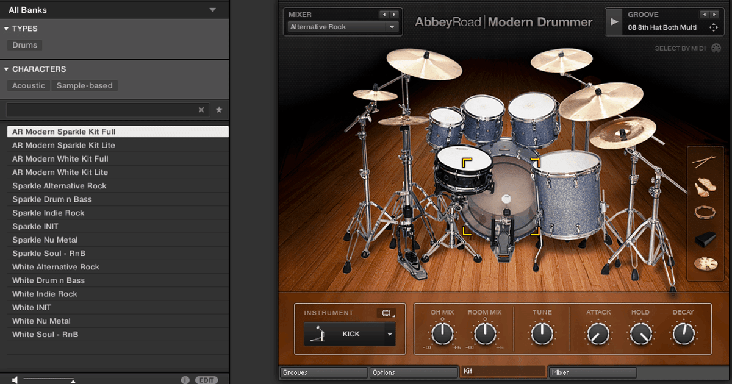Viewport: 732px width, 384px height.
Task: Toggle the Select by MIDI icon
Action: pyautogui.click(x=716, y=48)
